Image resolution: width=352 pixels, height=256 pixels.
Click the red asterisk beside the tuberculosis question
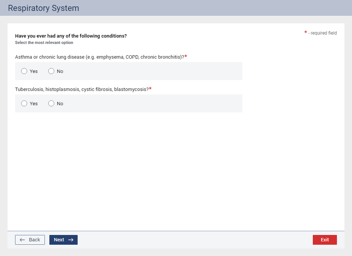pos(150,89)
